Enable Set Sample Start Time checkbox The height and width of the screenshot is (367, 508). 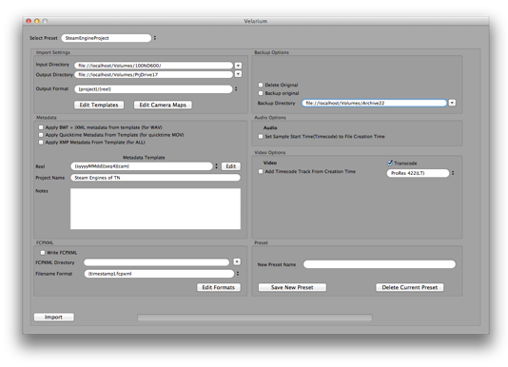pos(261,137)
